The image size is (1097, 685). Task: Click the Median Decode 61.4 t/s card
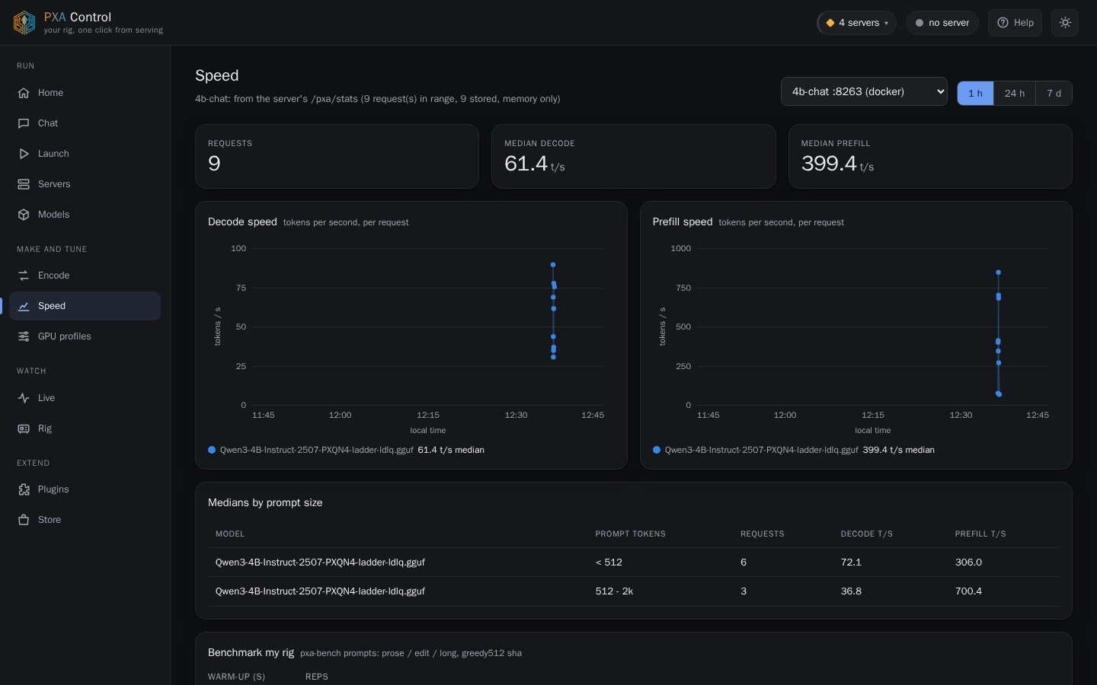point(634,157)
